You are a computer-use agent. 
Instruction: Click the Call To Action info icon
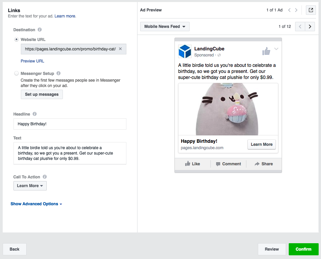[x=45, y=177]
